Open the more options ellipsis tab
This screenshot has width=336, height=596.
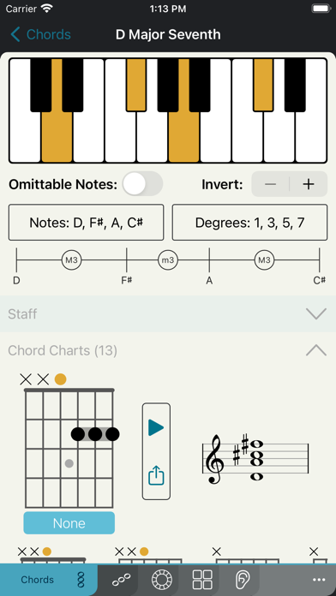(x=319, y=580)
